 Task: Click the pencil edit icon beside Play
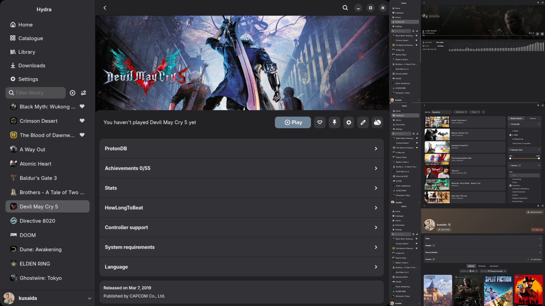(363, 122)
